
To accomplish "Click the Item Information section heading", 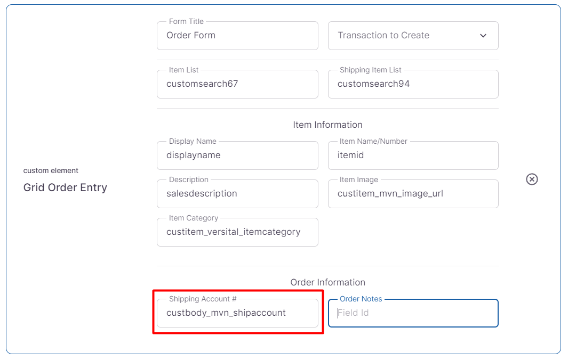I will (327, 125).
